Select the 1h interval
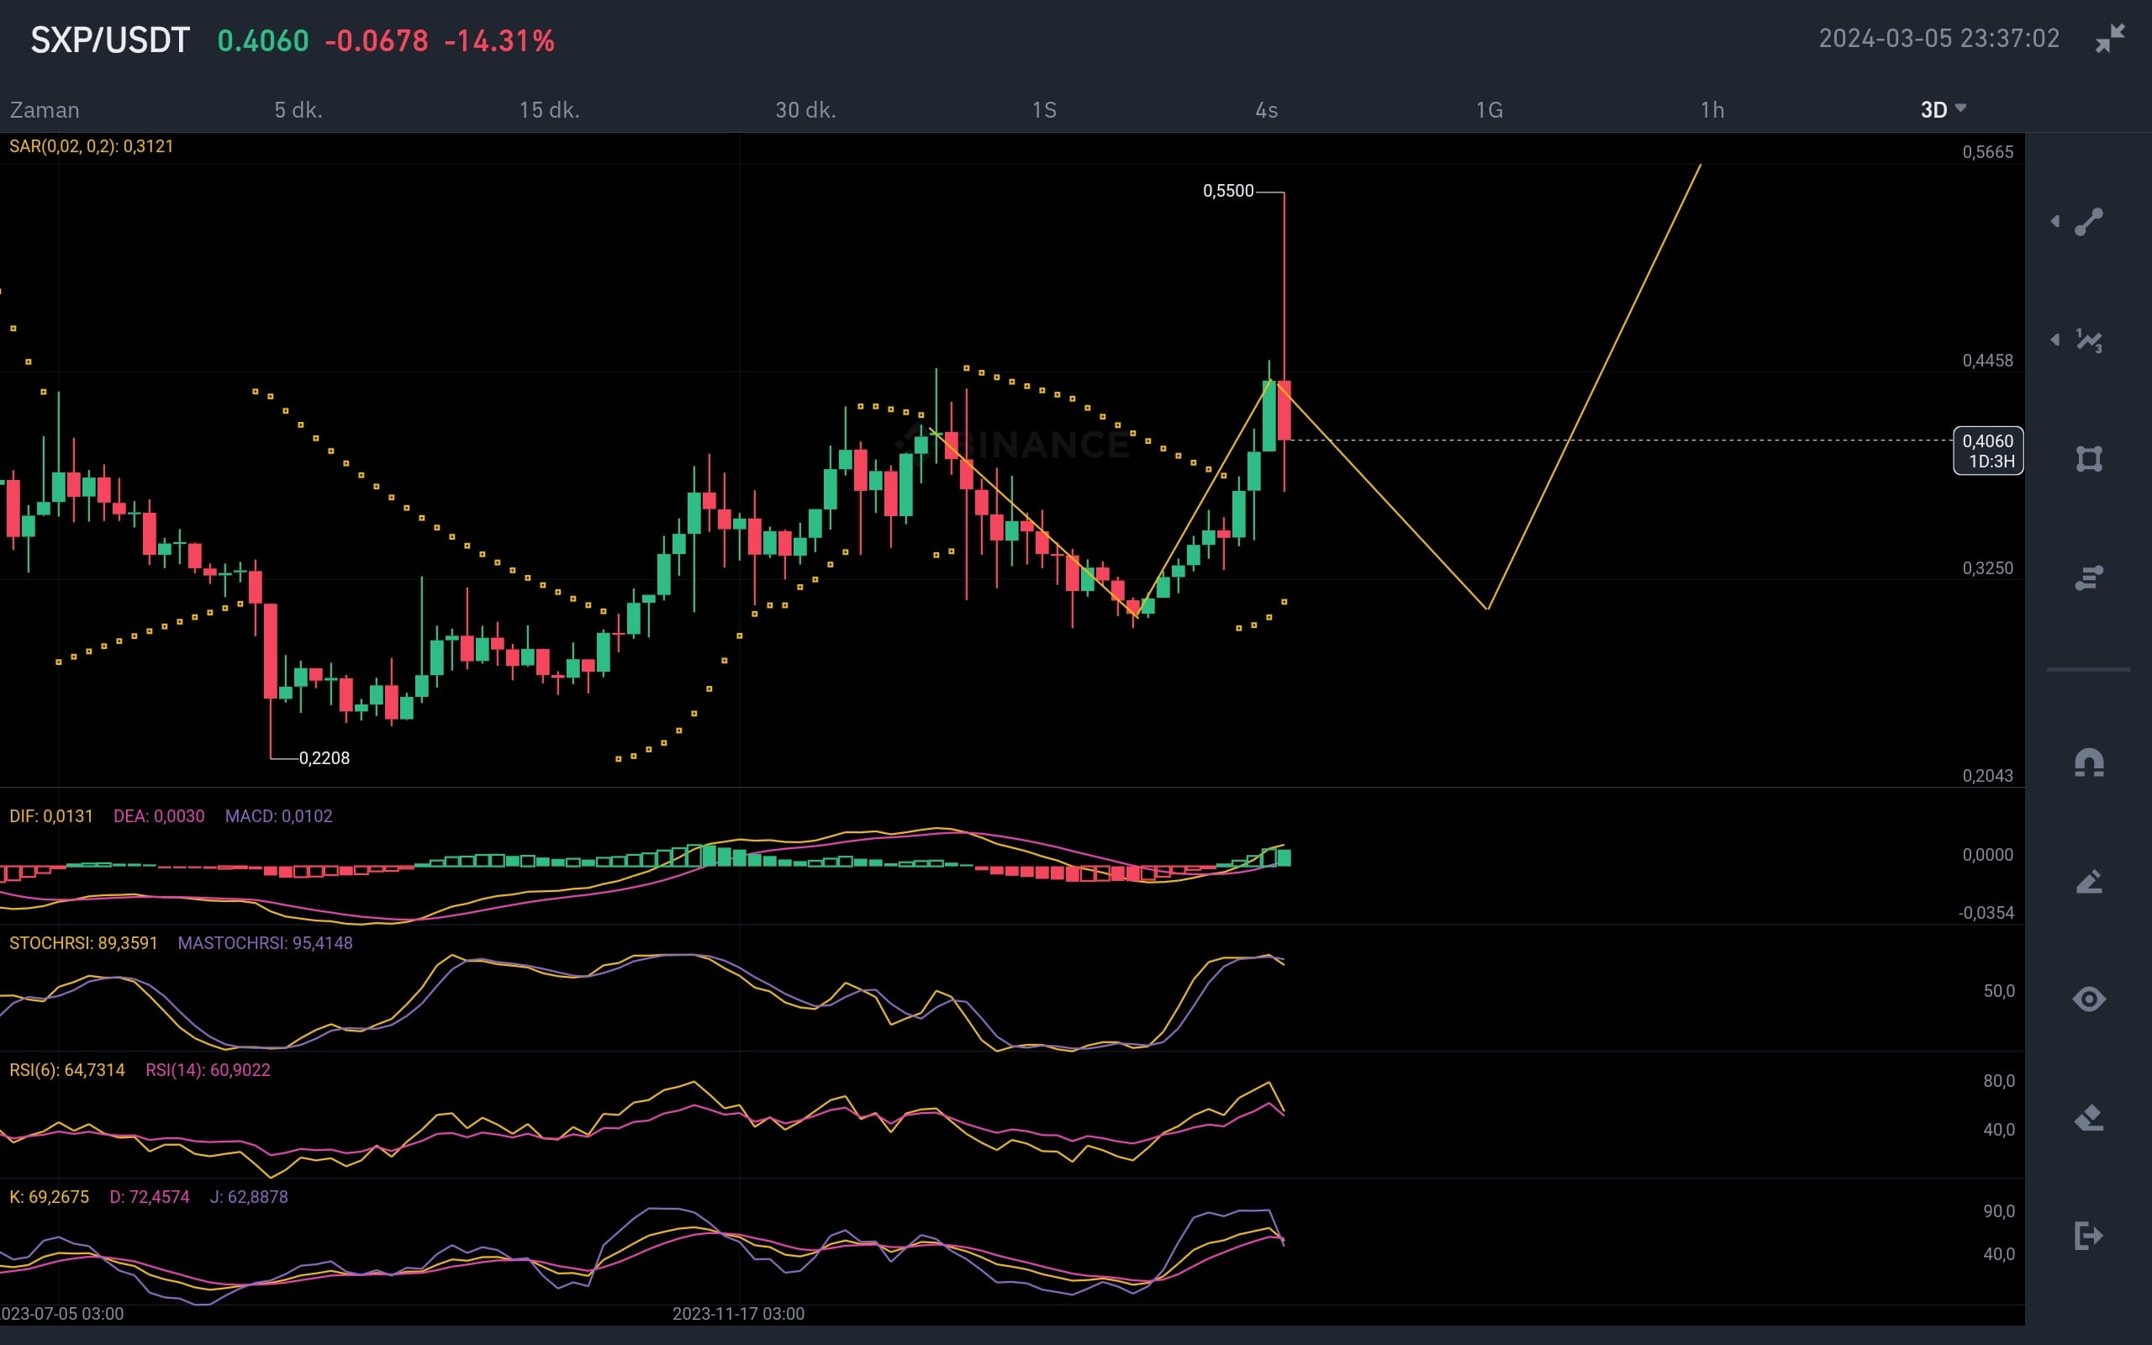The width and height of the screenshot is (2152, 1345). [1712, 110]
